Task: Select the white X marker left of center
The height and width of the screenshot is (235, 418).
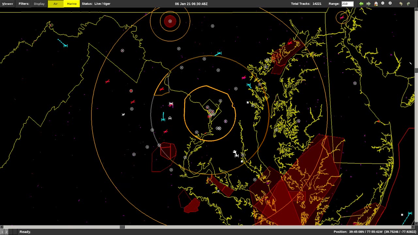Action: click(123, 115)
